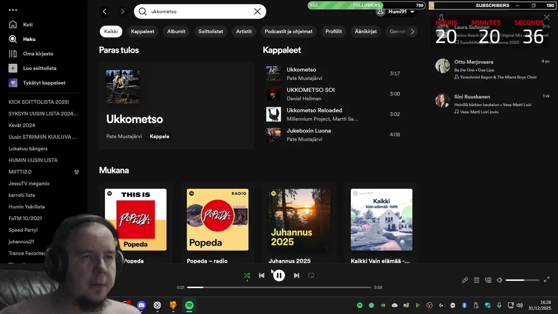The width and height of the screenshot is (558, 314).
Task: Skip to next track
Action: [296, 276]
